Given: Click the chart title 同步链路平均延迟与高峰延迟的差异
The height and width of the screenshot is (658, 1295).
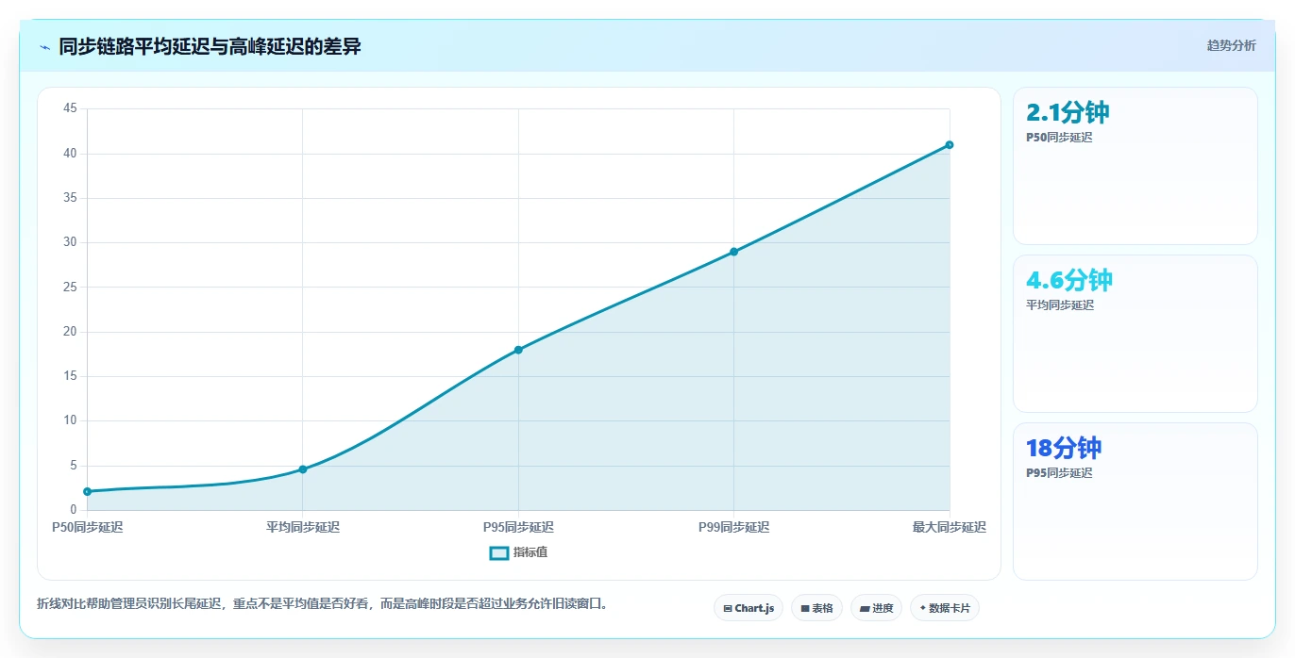Looking at the screenshot, I should click(210, 46).
